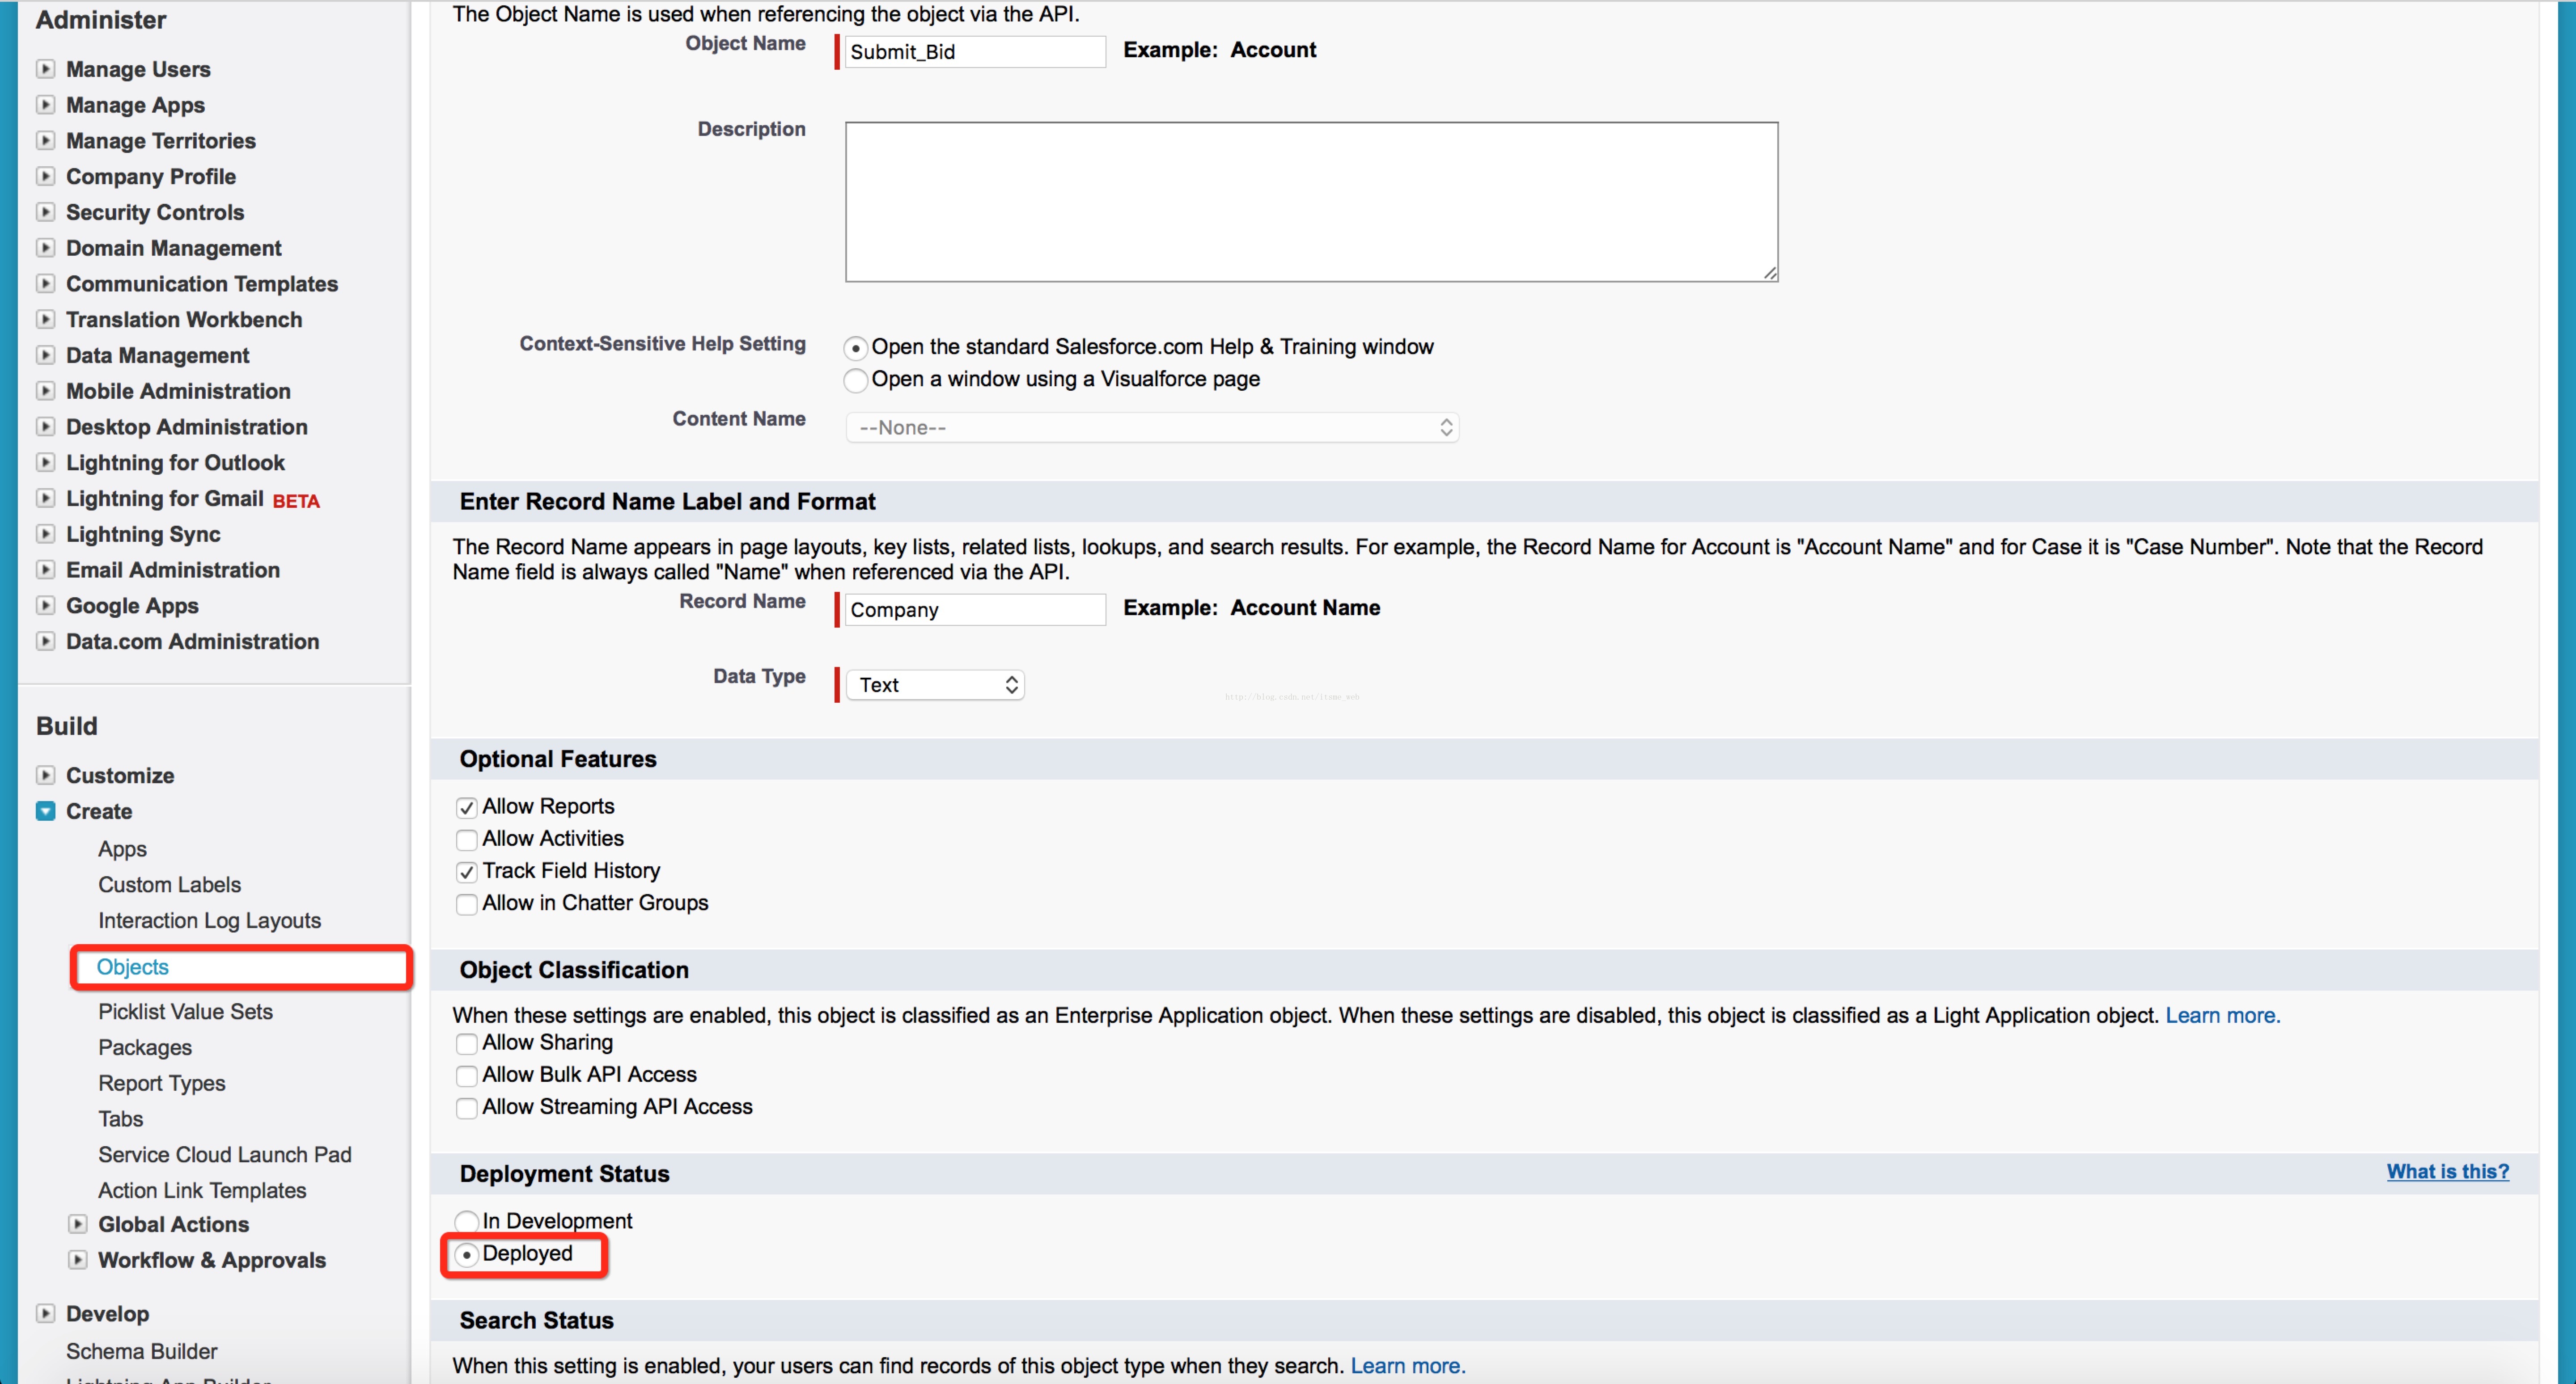
Task: Open the Manage Users menu label
Action: (x=138, y=69)
